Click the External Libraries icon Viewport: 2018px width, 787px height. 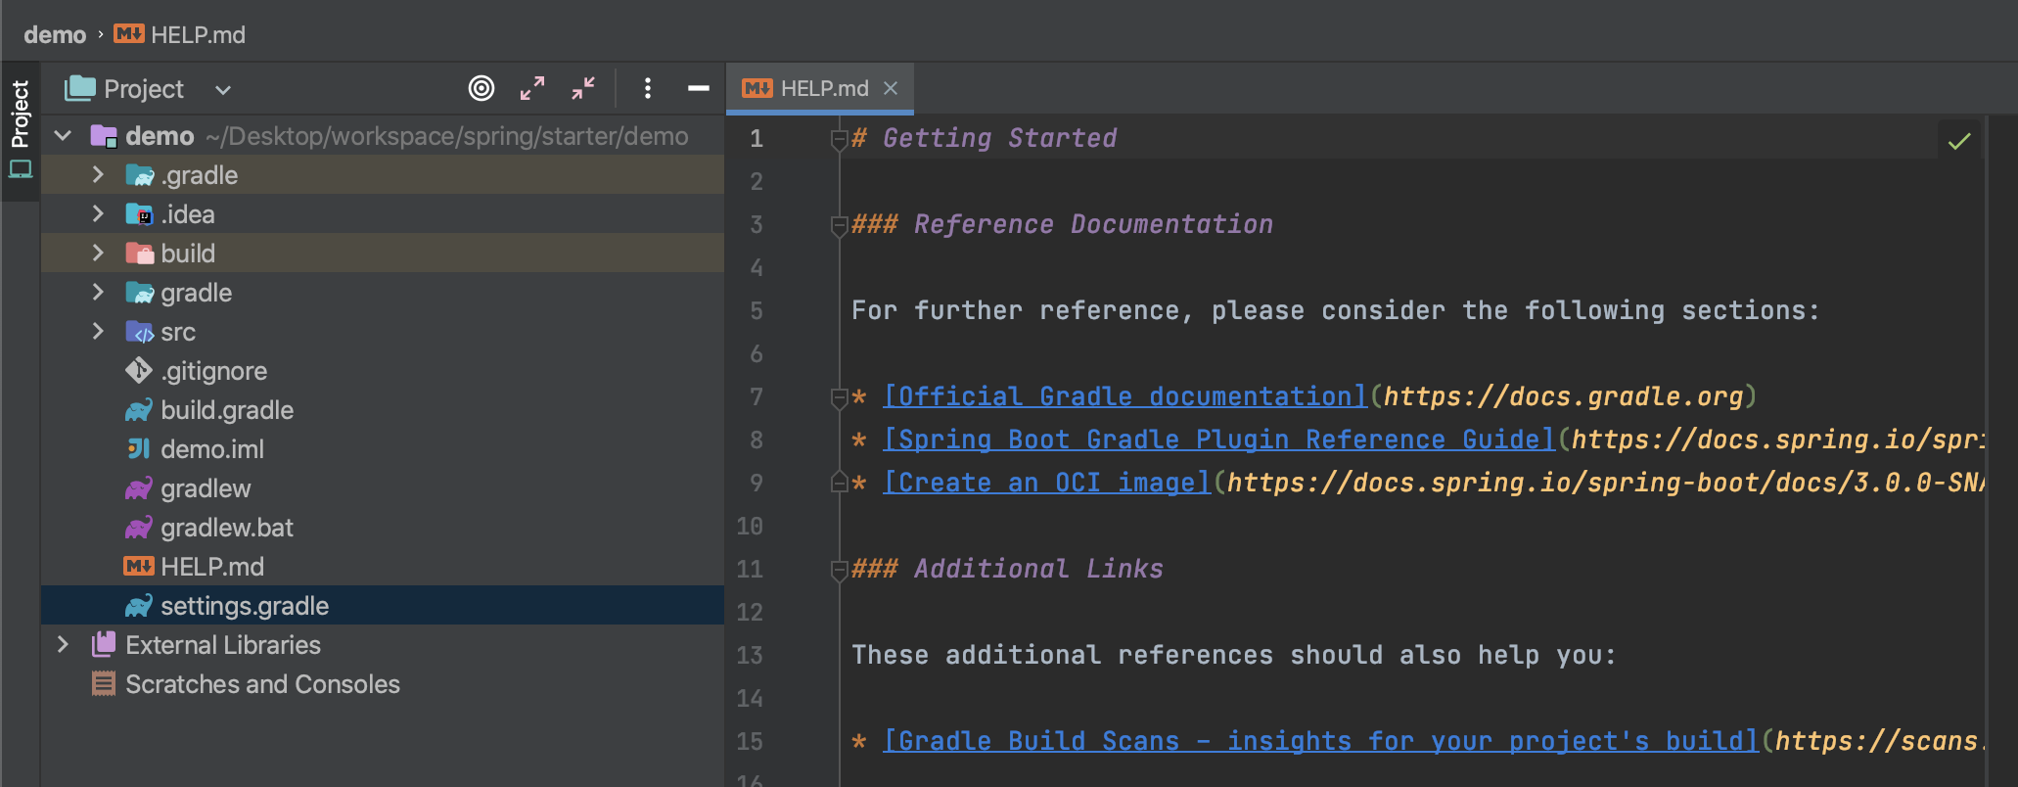104,644
